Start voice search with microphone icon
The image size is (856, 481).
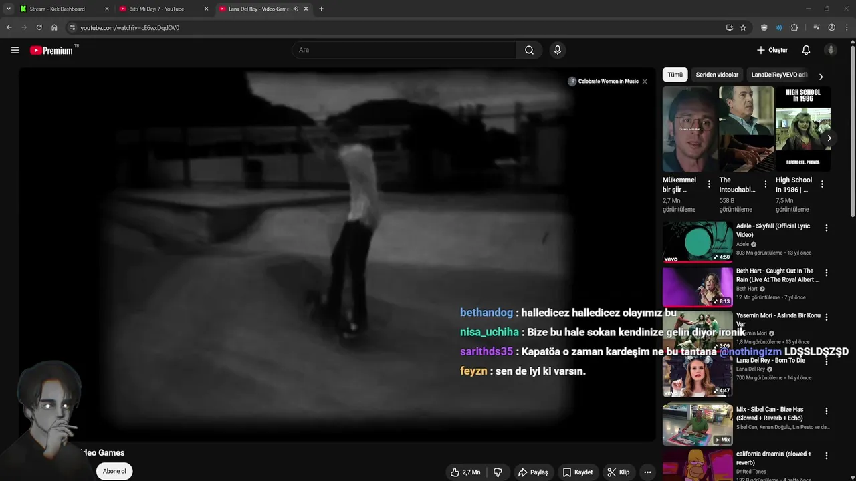tap(557, 50)
